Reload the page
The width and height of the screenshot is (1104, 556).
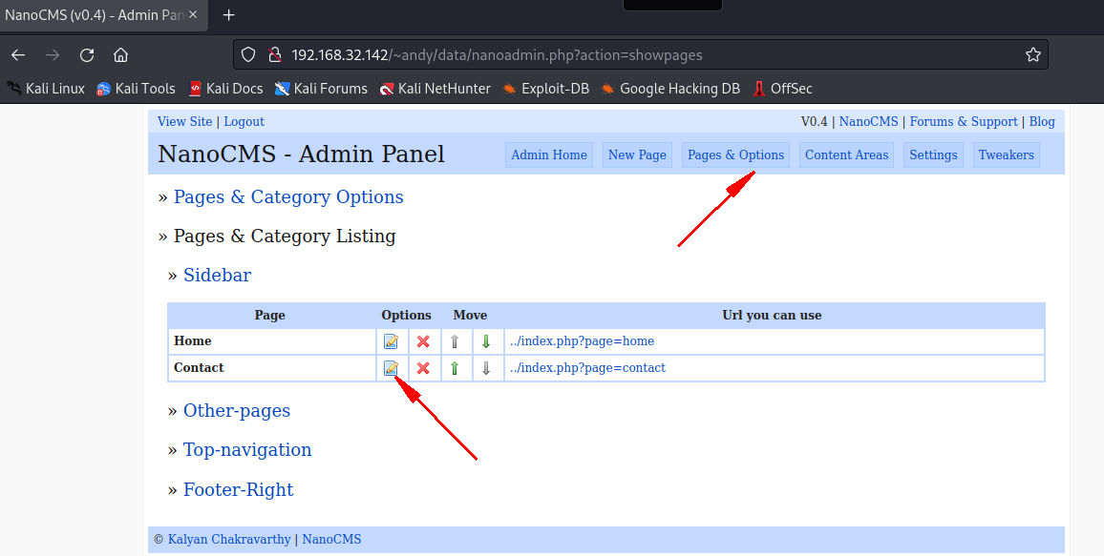coord(87,54)
